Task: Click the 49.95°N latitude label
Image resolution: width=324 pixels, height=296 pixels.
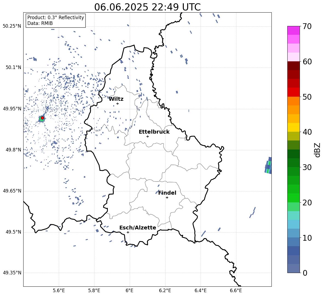Action: click(12, 109)
